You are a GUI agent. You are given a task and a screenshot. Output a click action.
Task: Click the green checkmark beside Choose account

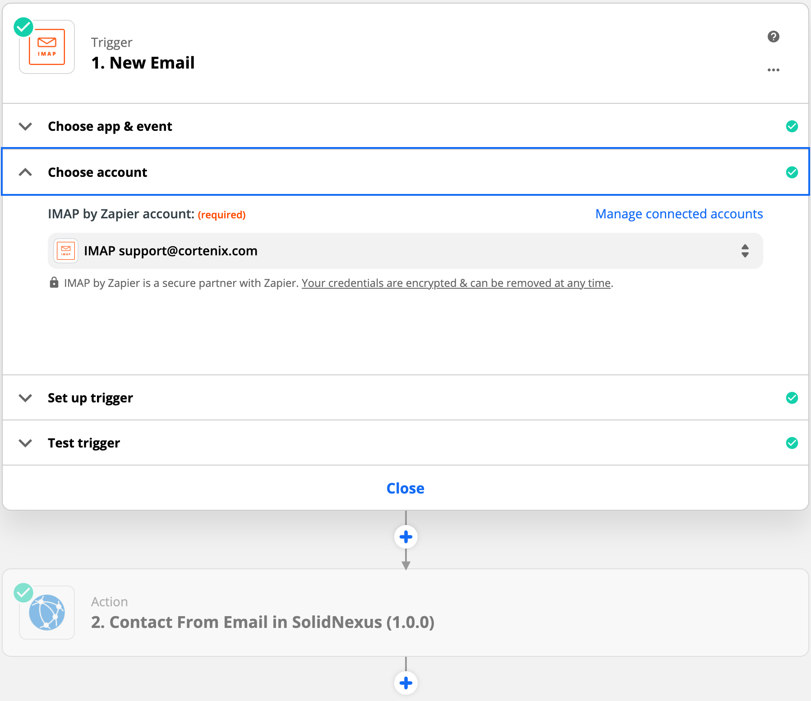pyautogui.click(x=792, y=172)
